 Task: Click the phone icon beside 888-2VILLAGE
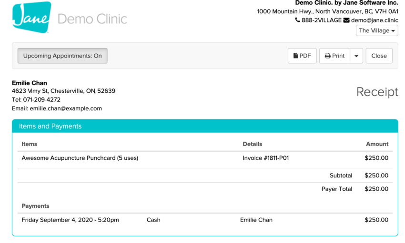[298, 20]
